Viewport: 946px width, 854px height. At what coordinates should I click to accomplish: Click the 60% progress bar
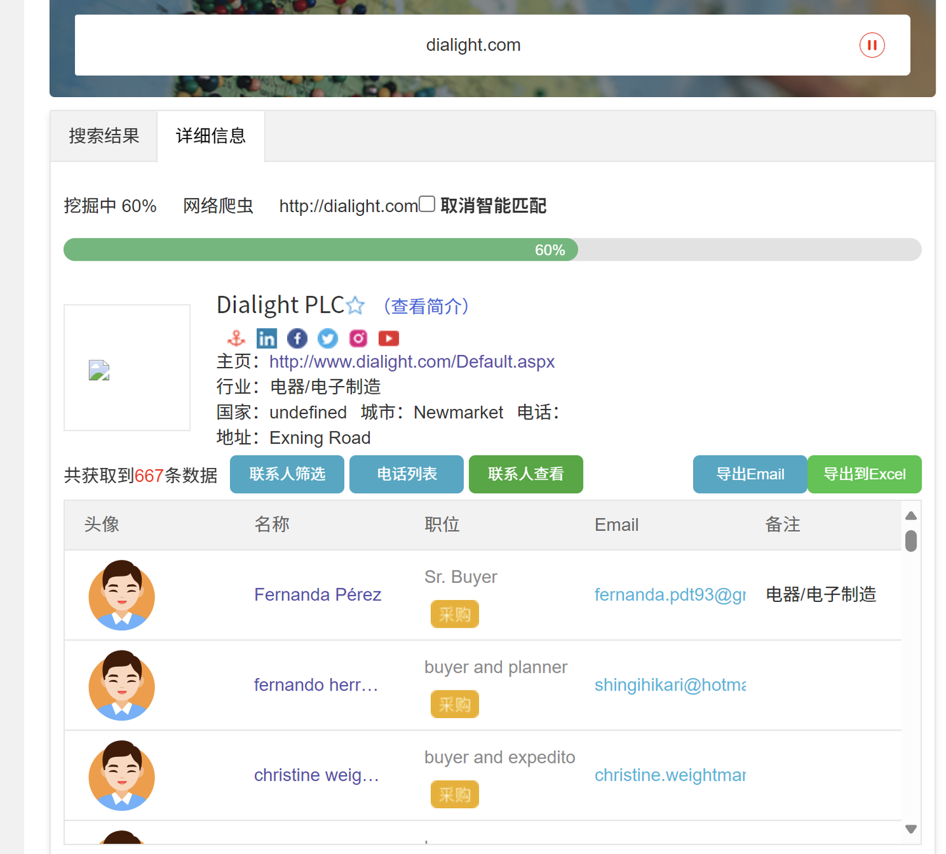(493, 249)
